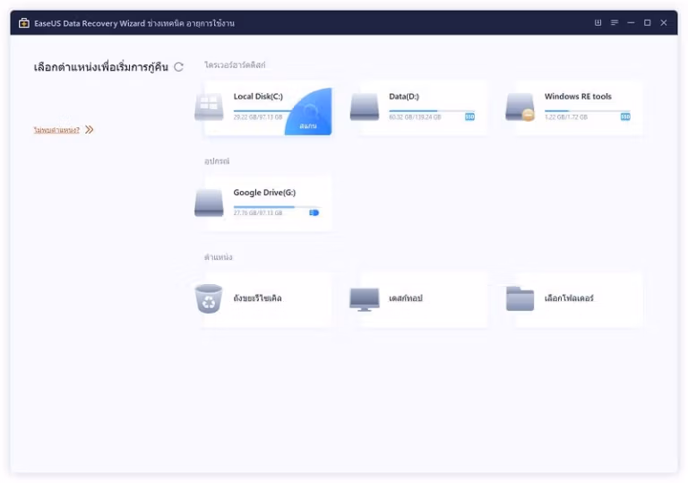Click the blue Scan button on Local Disk(C:)
The width and height of the screenshot is (688, 483).
pyautogui.click(x=308, y=112)
